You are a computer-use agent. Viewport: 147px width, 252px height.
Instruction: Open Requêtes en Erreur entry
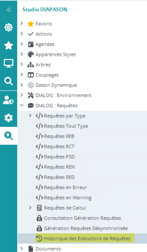pos(65,188)
